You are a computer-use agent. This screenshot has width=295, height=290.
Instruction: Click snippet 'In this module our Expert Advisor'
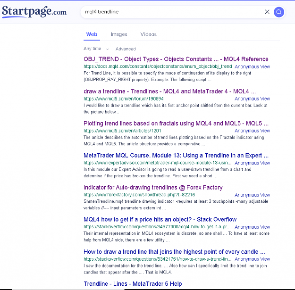(x=168, y=173)
